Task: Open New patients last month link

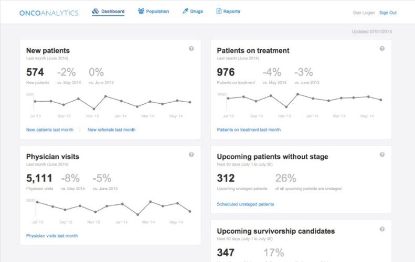Action: [x=50, y=129]
